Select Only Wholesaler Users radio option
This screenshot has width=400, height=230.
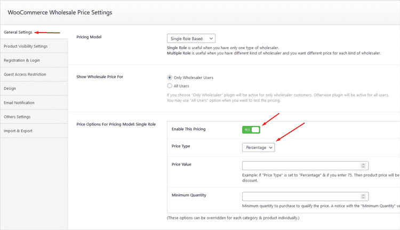[x=170, y=77]
